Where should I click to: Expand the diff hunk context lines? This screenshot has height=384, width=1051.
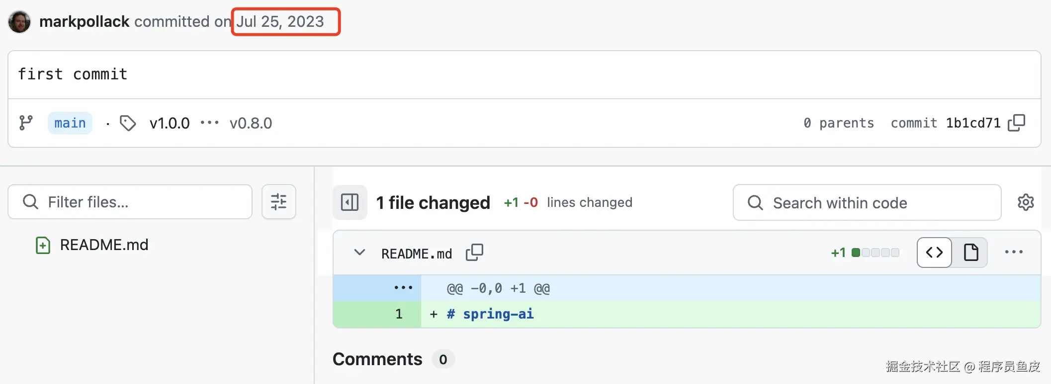pyautogui.click(x=403, y=288)
